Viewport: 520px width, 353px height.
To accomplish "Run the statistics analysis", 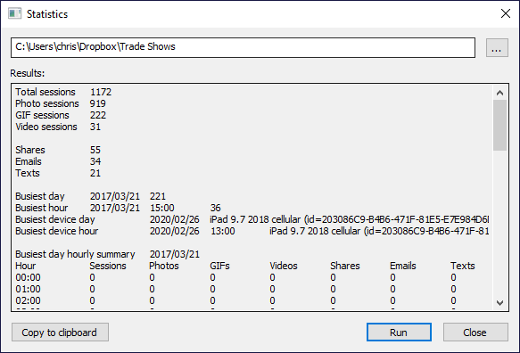I will [x=399, y=332].
